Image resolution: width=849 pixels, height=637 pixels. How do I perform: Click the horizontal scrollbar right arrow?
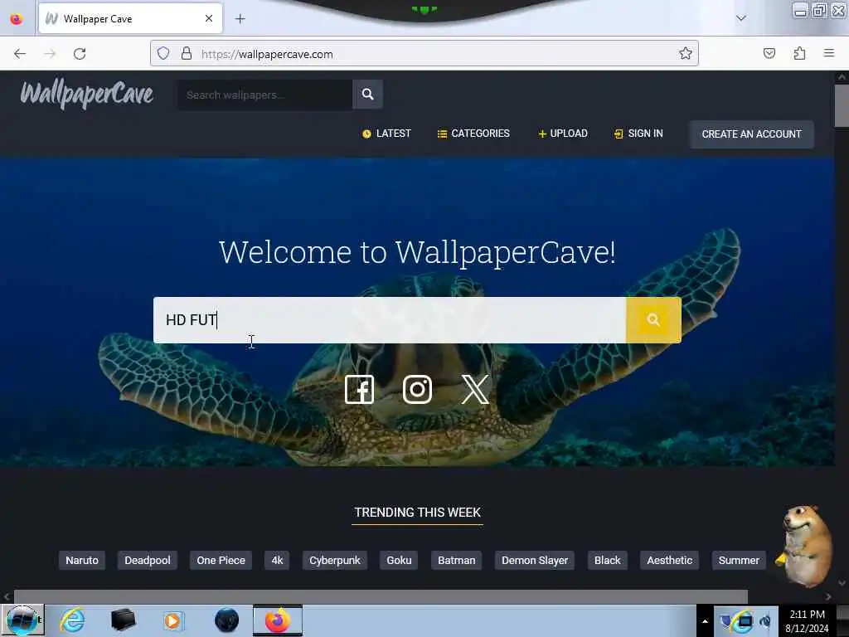828,596
